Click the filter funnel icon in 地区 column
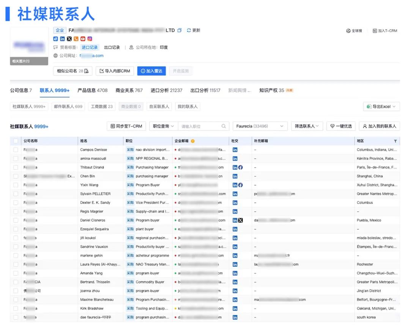Viewport: 410px width, 326px height. [x=395, y=141]
